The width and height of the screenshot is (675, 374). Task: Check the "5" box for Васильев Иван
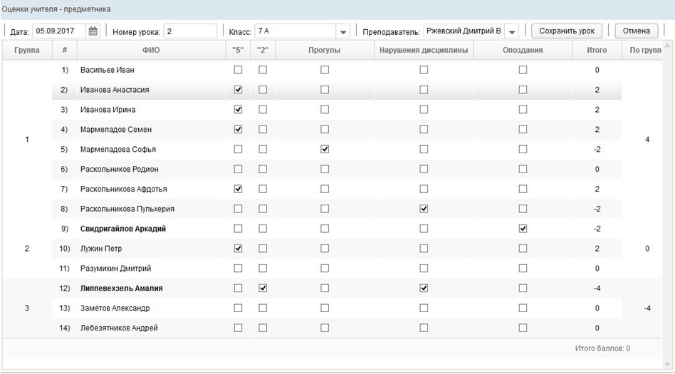[x=238, y=70]
